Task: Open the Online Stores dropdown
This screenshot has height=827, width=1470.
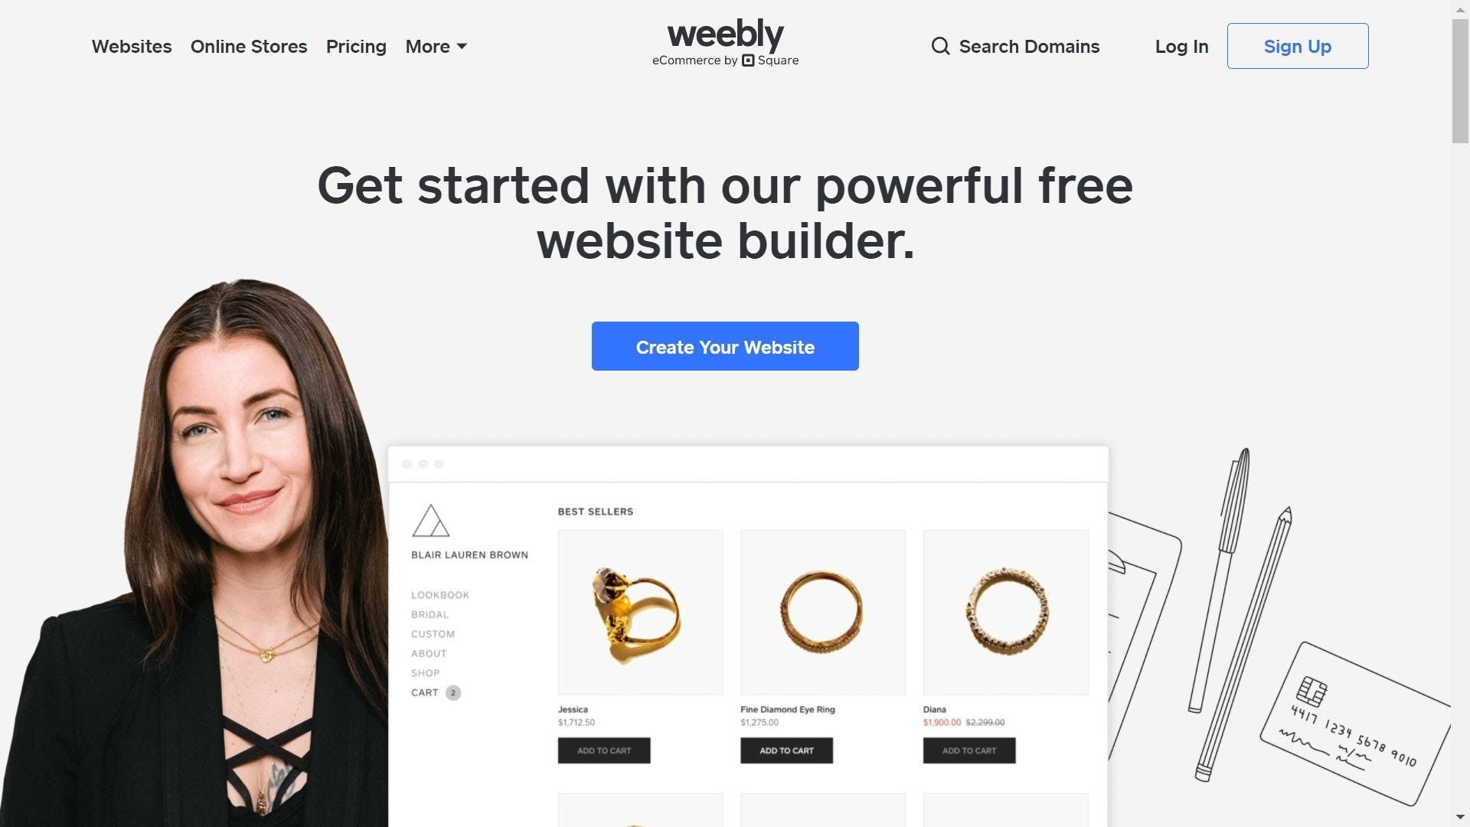Action: coord(248,45)
